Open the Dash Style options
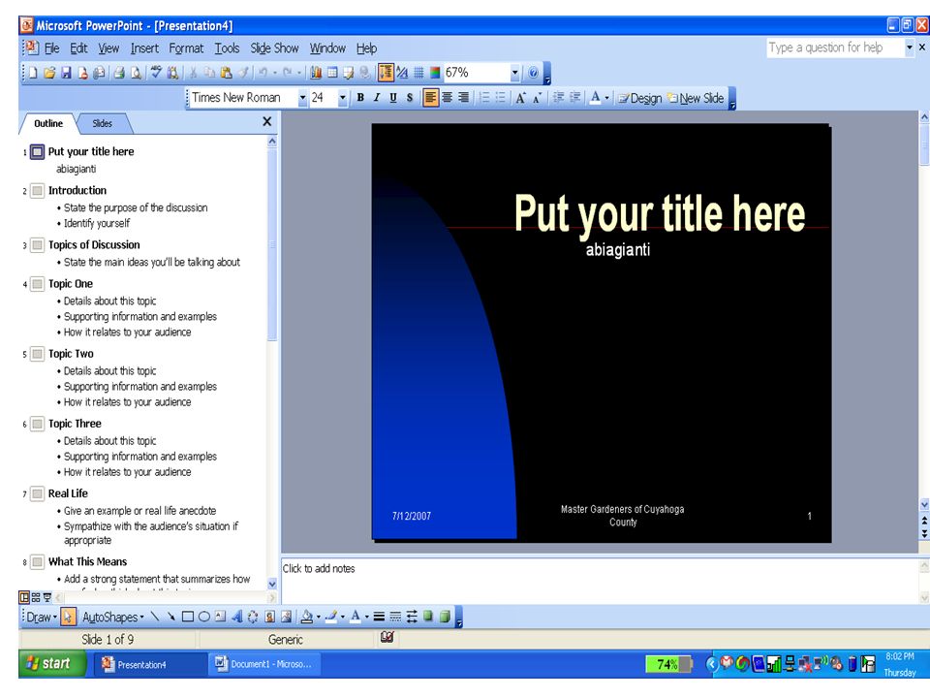 pos(395,617)
